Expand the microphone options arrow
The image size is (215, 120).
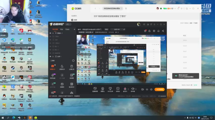128,89
